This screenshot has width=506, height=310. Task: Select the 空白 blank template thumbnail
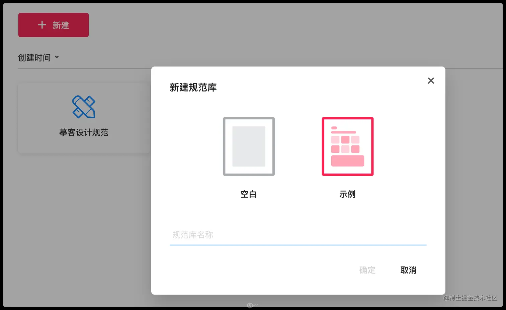pos(249,146)
